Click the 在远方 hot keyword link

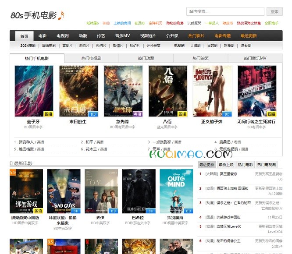[x=140, y=23]
